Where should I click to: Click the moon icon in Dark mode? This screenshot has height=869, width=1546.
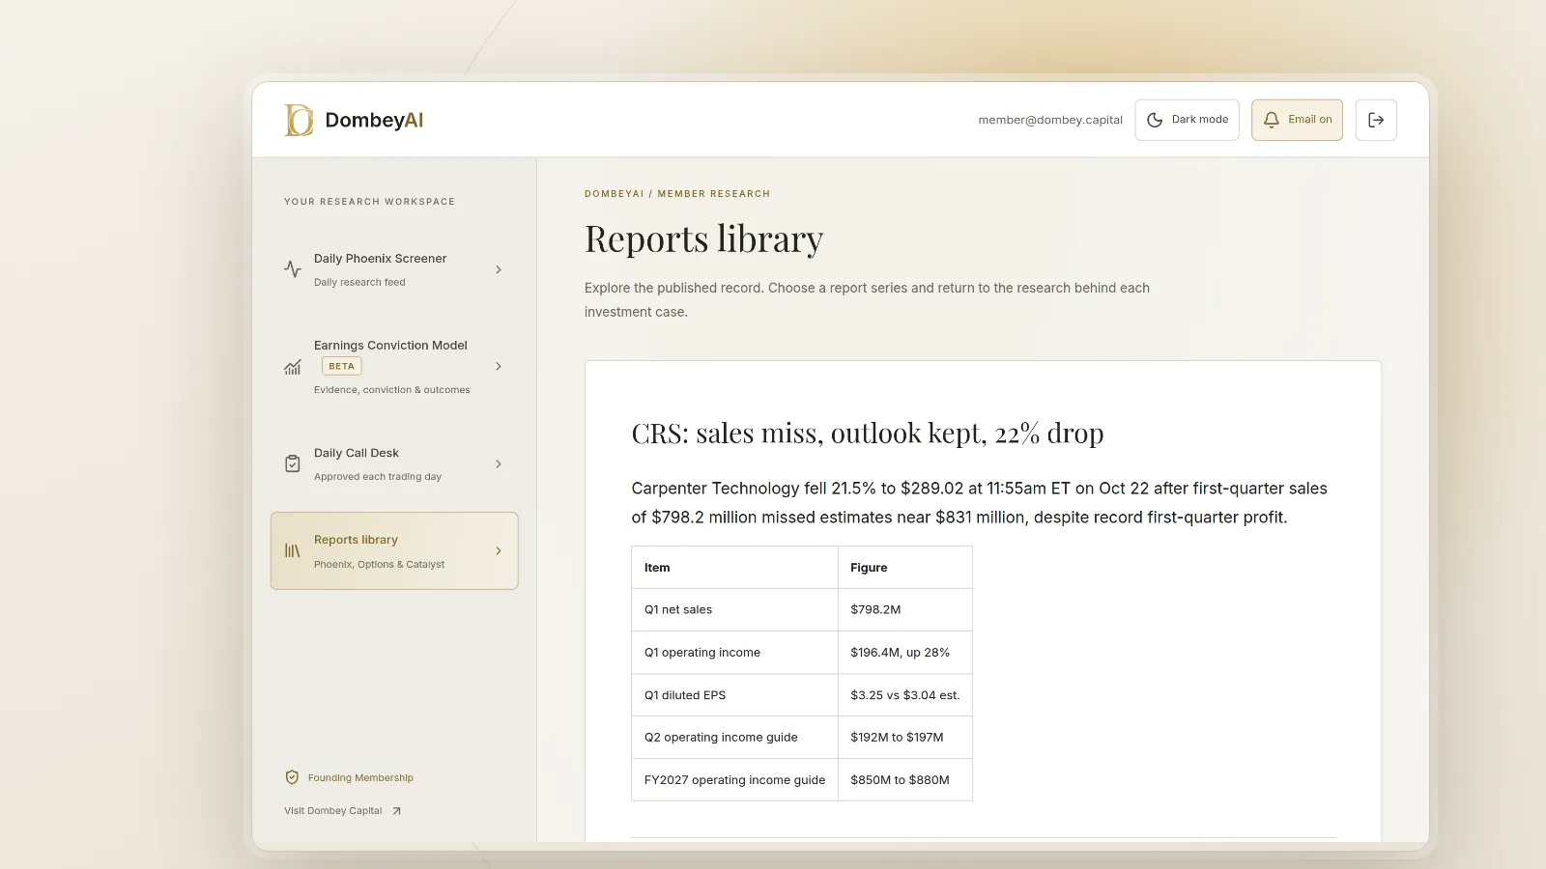pyautogui.click(x=1155, y=120)
